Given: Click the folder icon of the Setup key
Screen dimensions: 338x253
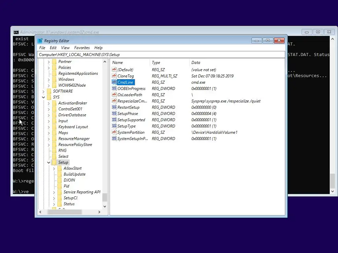Looking at the screenshot, I should tap(54, 162).
